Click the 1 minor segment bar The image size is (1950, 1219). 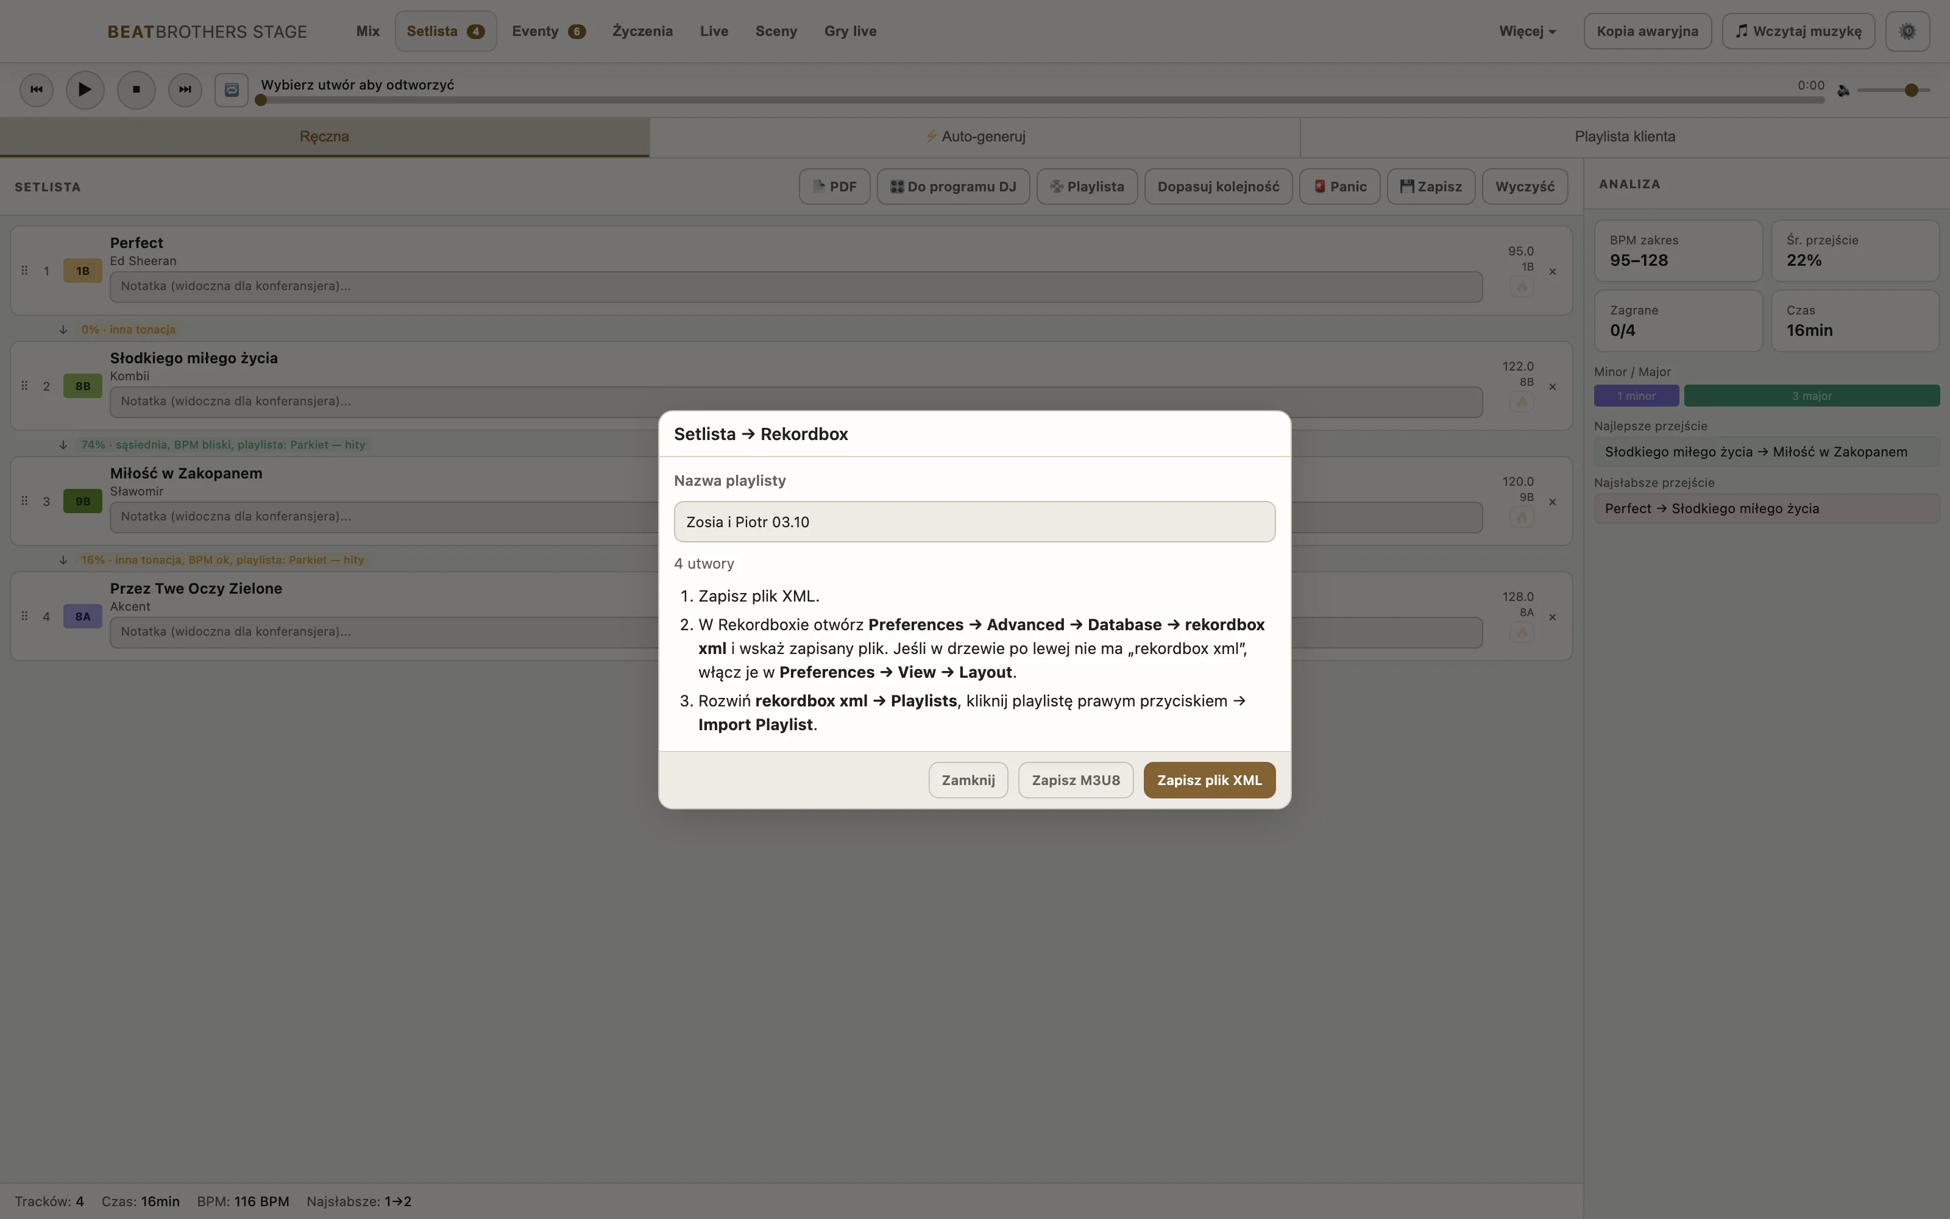tap(1636, 396)
